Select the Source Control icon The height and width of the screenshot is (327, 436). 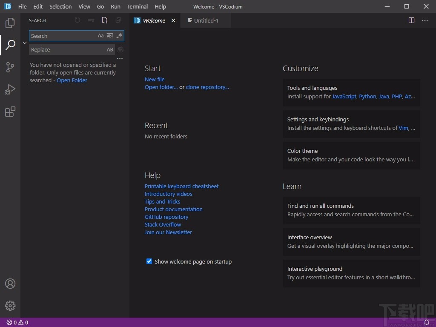coord(10,67)
